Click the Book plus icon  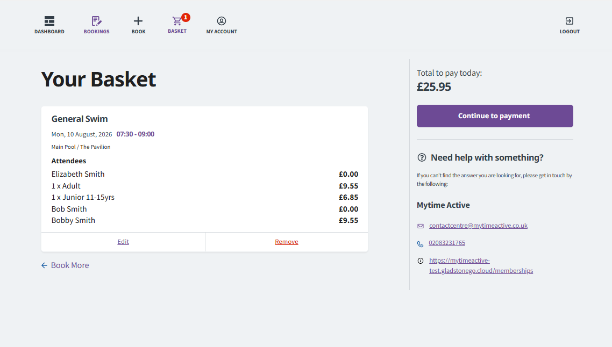click(138, 20)
